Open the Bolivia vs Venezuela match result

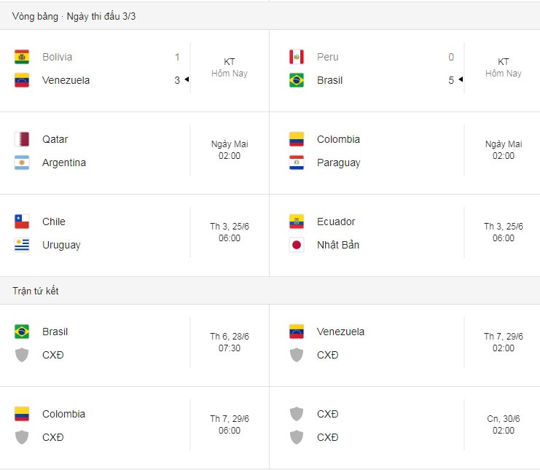[x=135, y=71]
